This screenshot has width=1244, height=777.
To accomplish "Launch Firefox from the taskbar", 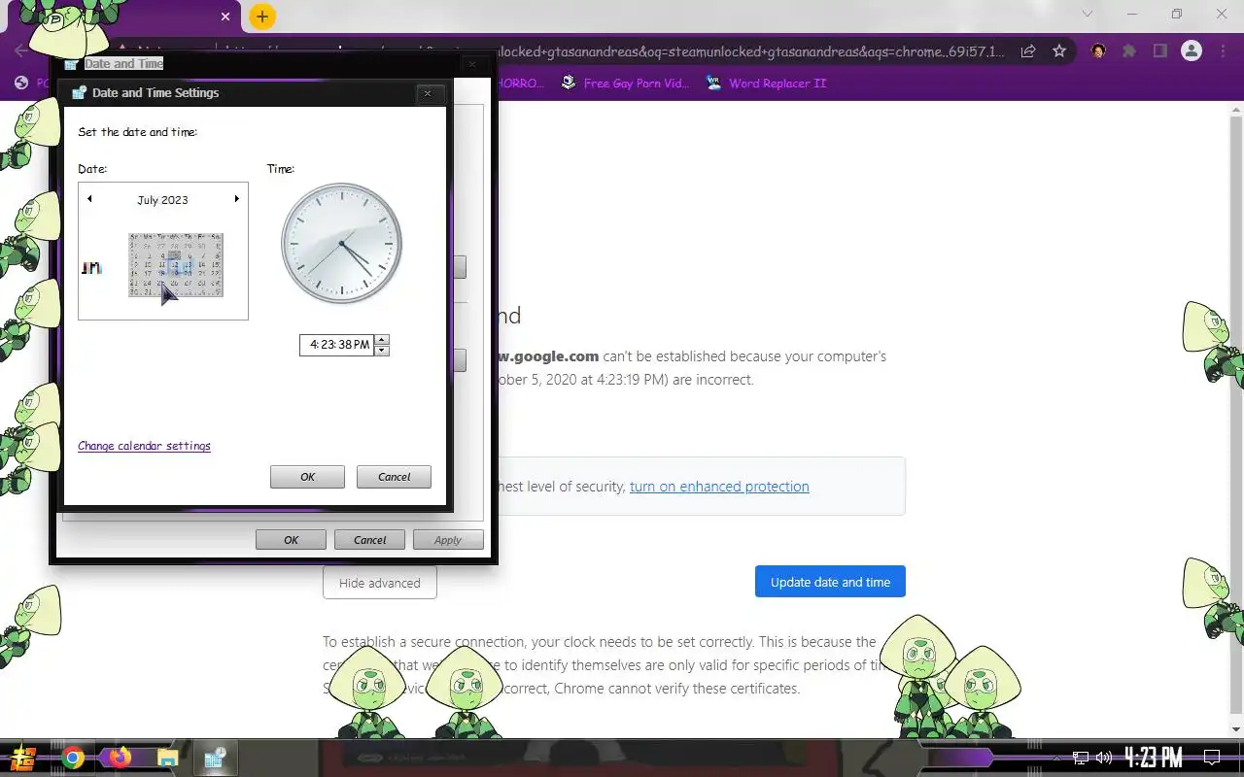I will pyautogui.click(x=121, y=758).
